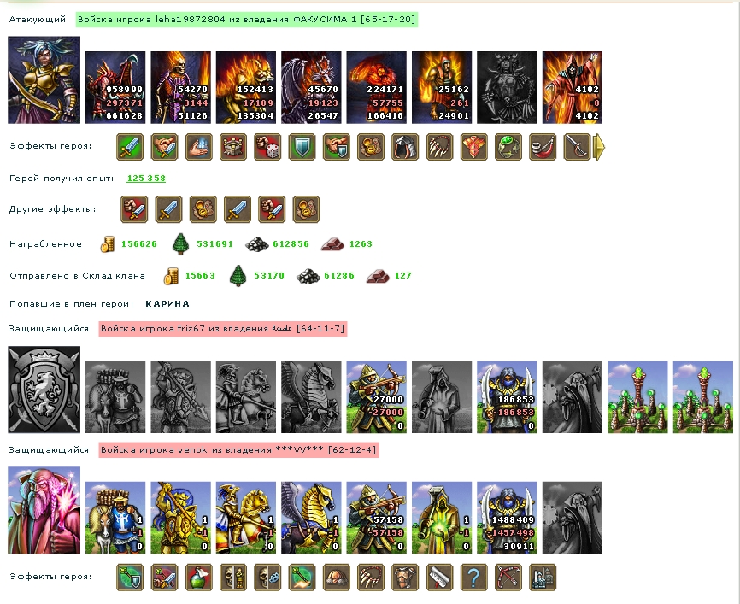Click the first magic tower defense image
The height and width of the screenshot is (604, 740).
[637, 397]
